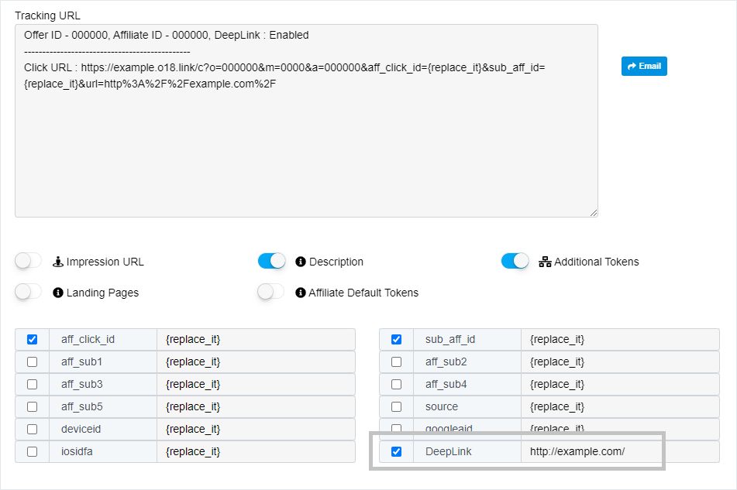Viewport: 737px width, 490px height.
Task: Check the aff_sub1 checkbox
Action: tap(32, 362)
